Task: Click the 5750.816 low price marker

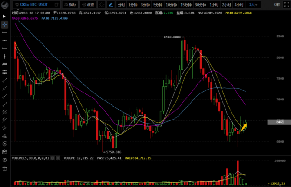Action: point(113,152)
